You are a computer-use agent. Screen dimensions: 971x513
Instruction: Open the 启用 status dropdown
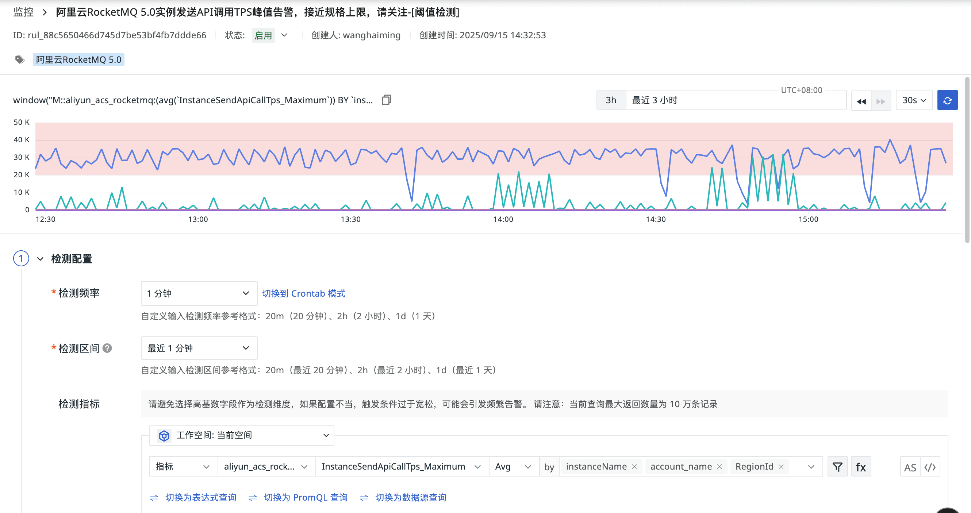pos(284,35)
